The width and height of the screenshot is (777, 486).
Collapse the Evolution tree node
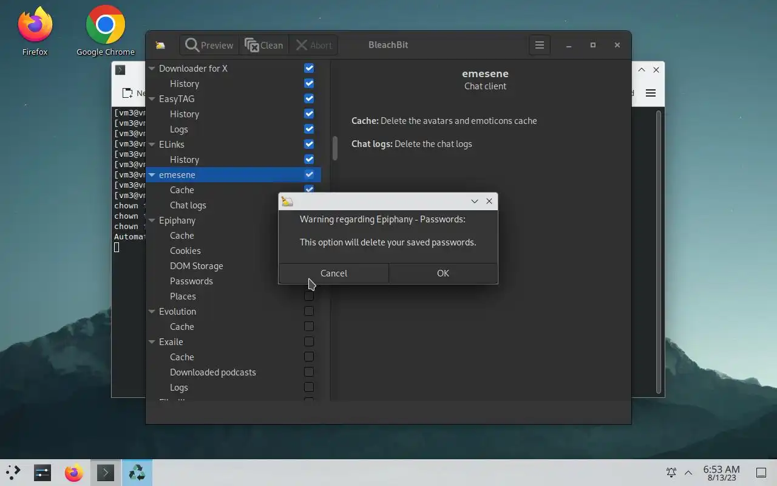click(x=152, y=312)
